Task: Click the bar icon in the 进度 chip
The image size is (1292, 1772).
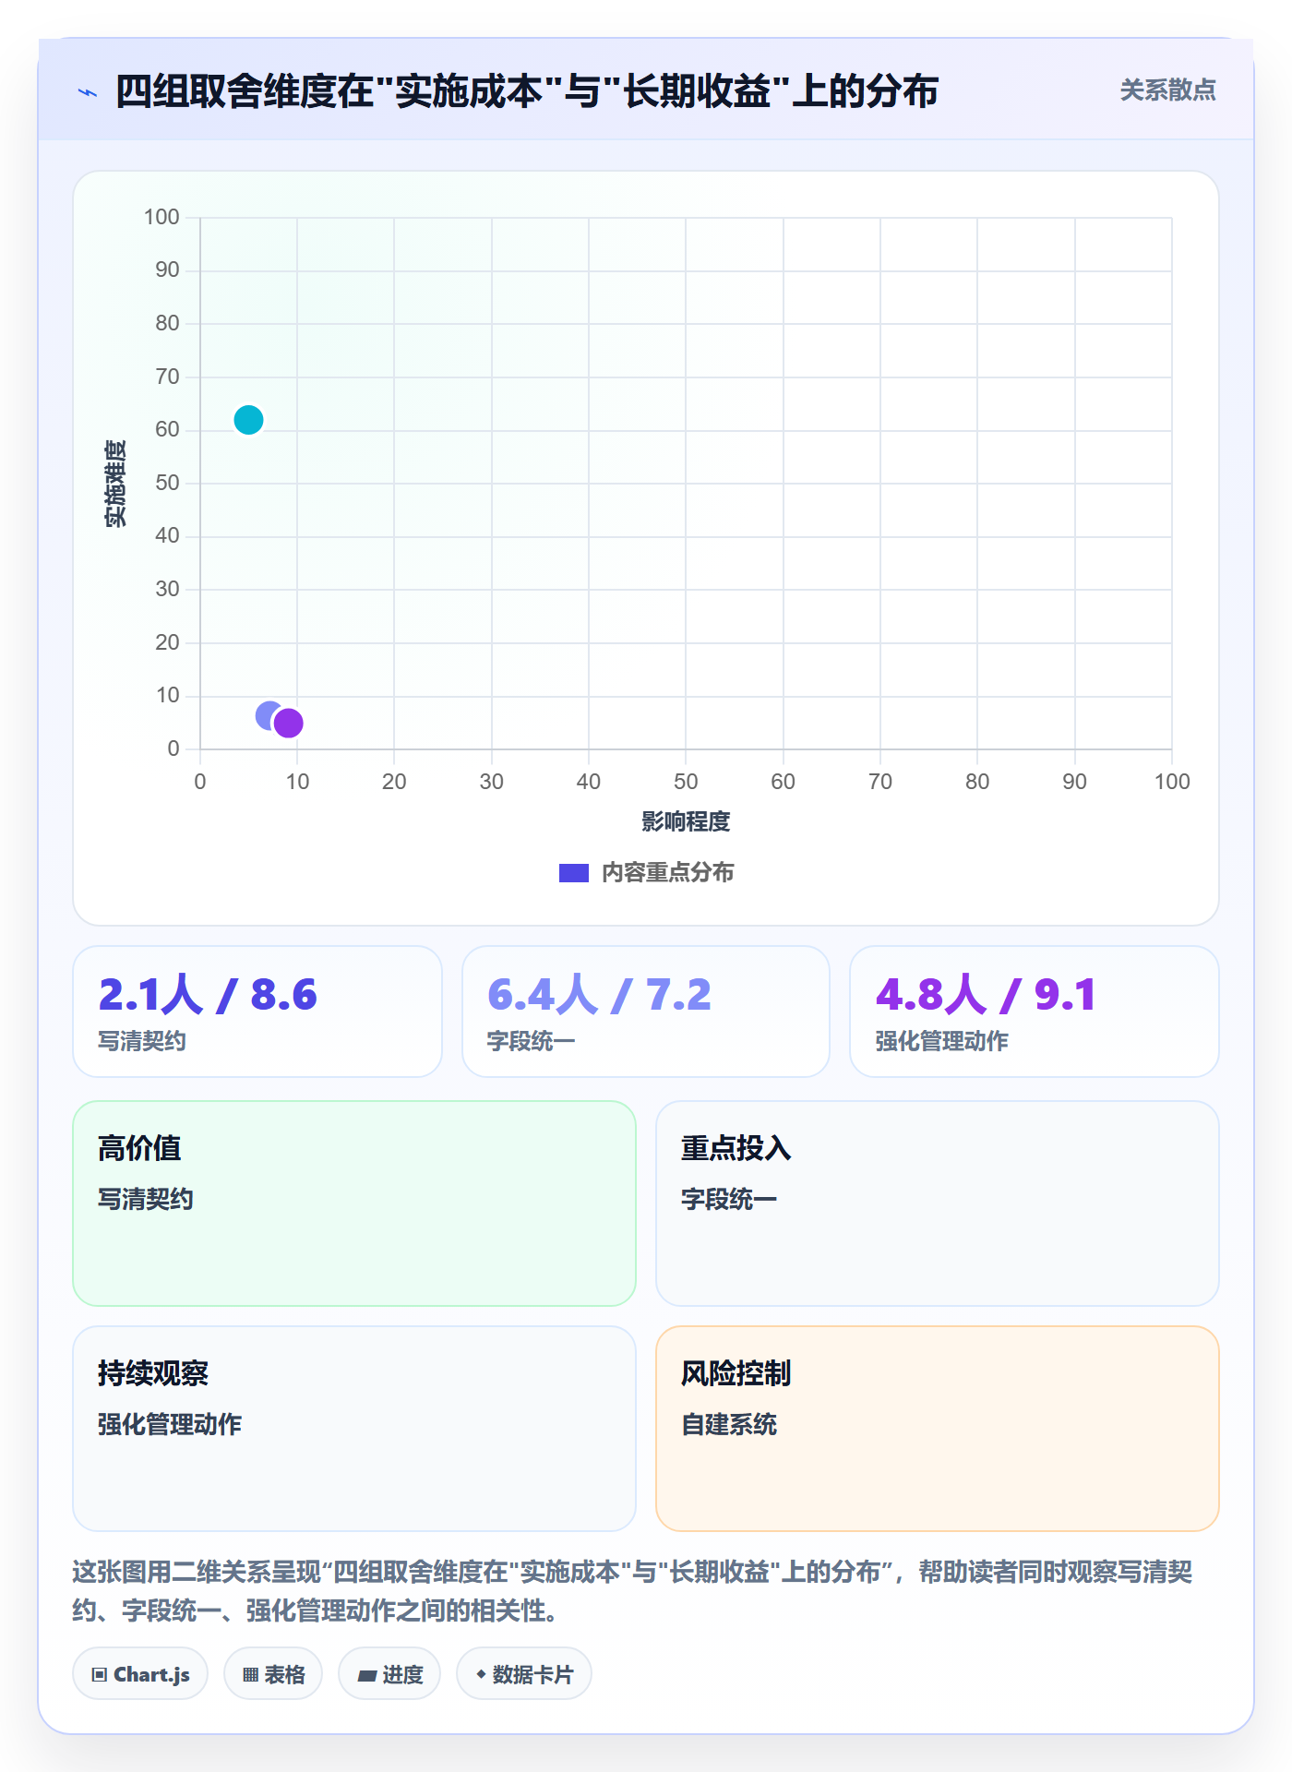Action: pyautogui.click(x=367, y=1676)
